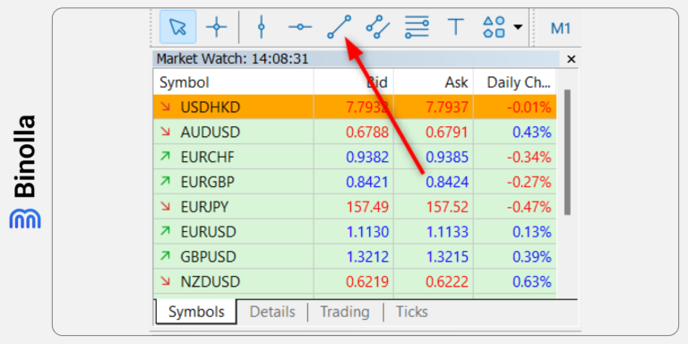Click USDHKD ask price 7.7937
The image size is (688, 344).
(x=447, y=107)
